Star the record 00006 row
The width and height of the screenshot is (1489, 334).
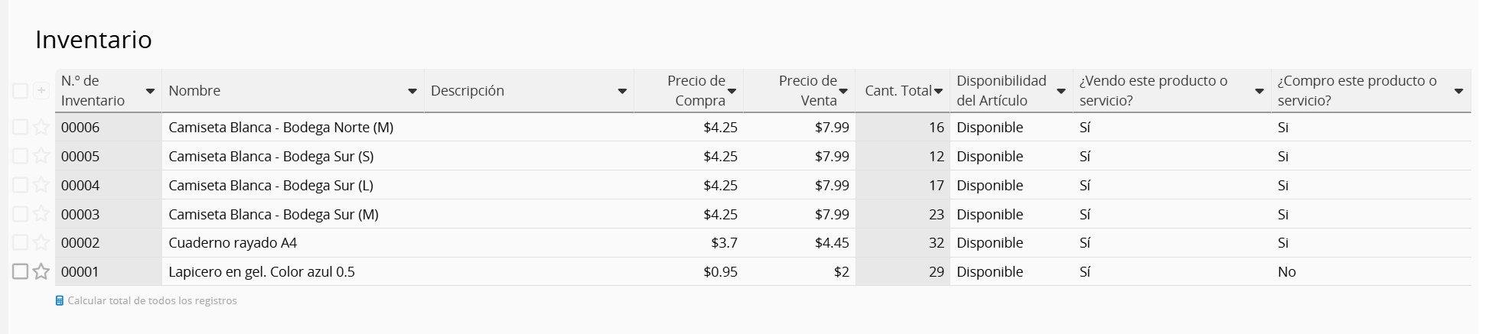pyautogui.click(x=41, y=128)
